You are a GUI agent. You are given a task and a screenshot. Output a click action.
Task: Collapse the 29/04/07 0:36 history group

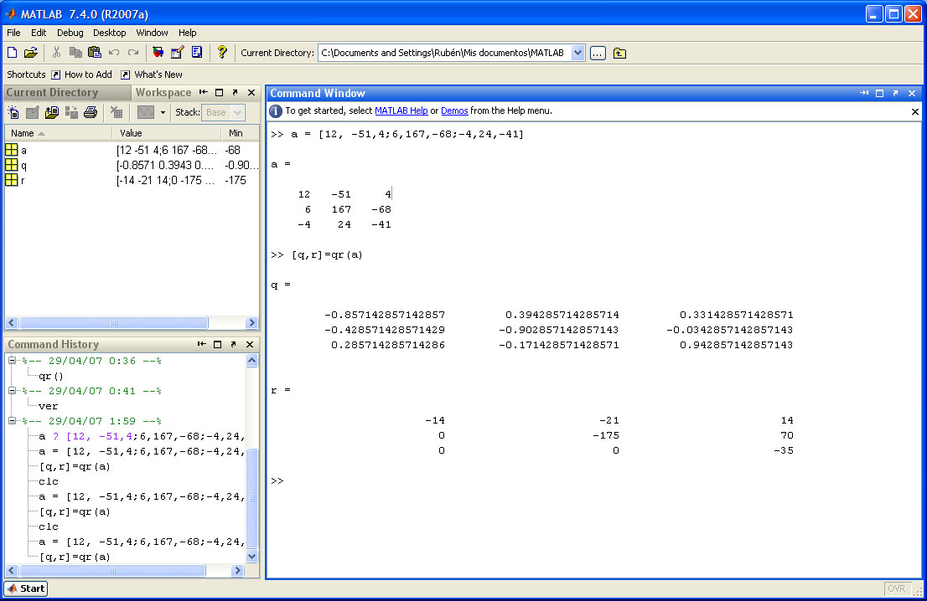coord(13,361)
